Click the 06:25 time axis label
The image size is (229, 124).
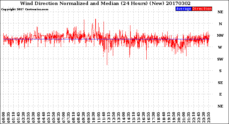pyautogui.click(x=58, y=117)
